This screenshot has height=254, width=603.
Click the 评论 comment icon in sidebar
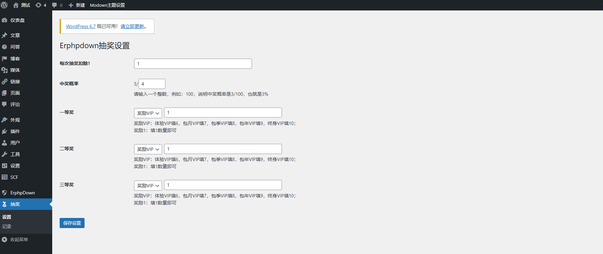(x=4, y=104)
